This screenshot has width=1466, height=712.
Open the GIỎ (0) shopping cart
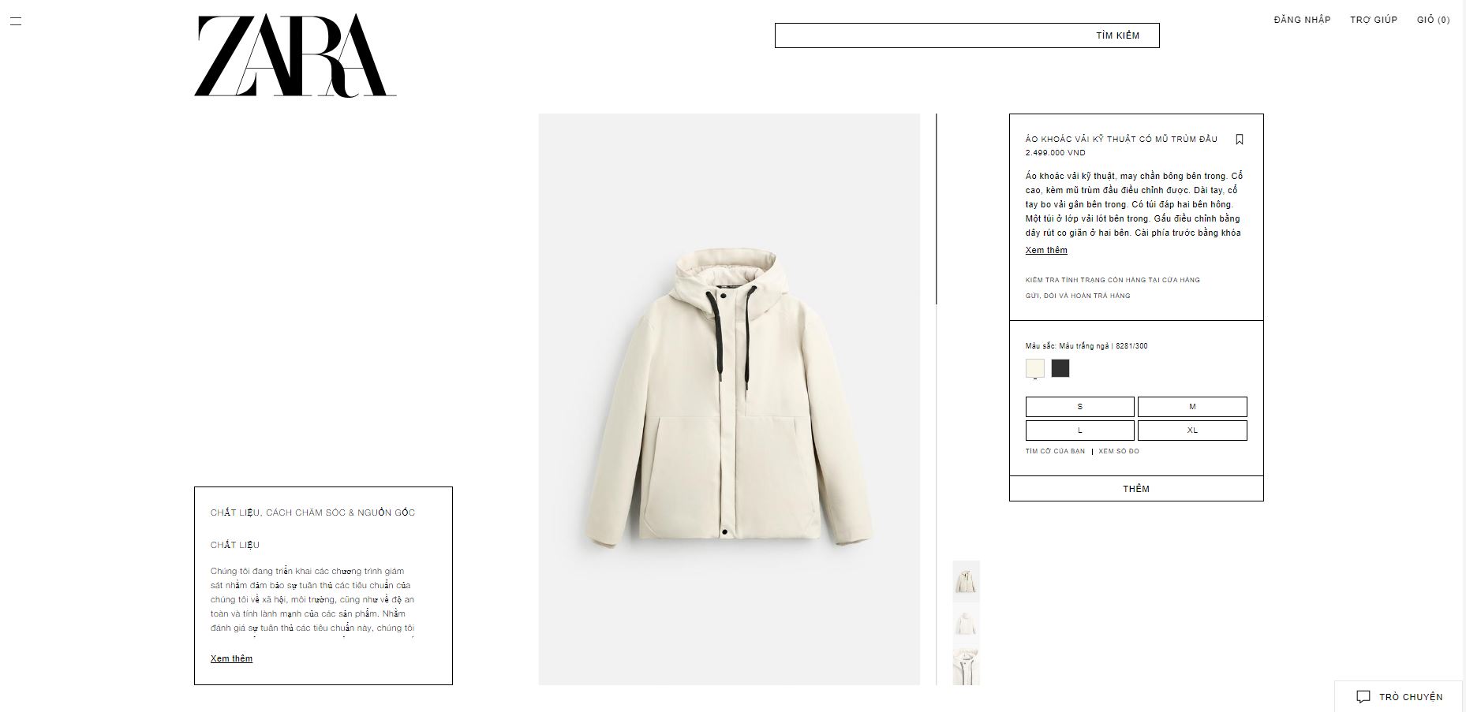pyautogui.click(x=1434, y=20)
